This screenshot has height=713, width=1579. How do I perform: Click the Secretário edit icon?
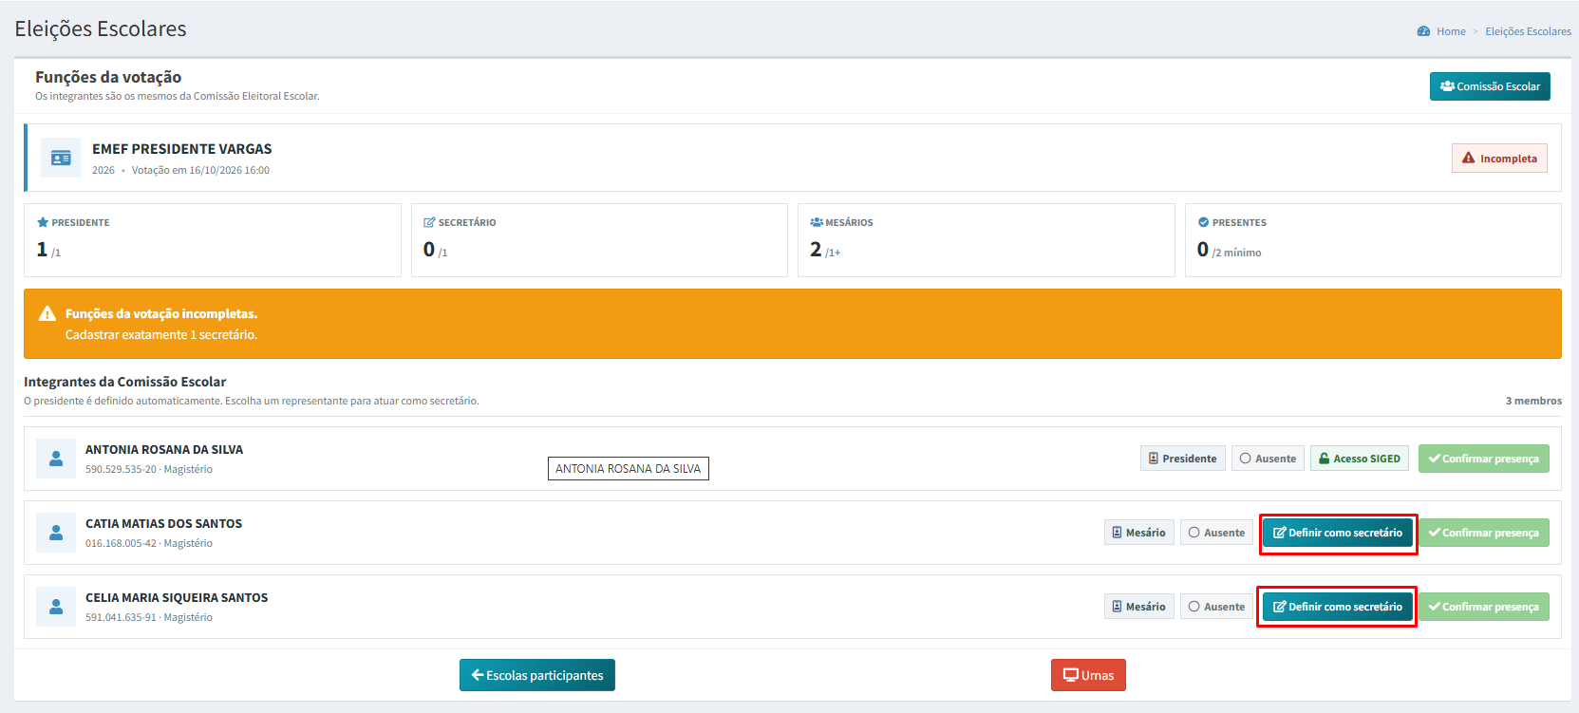click(429, 222)
